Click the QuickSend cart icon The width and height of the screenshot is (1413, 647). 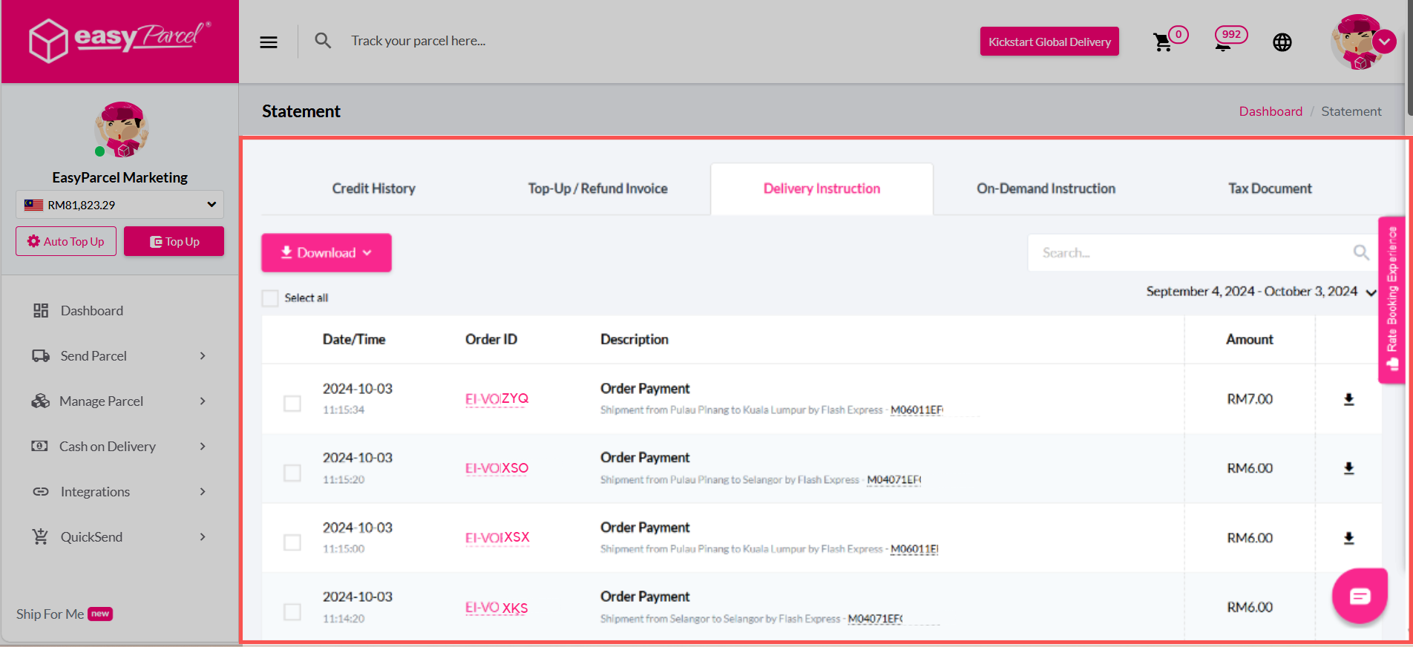coord(40,536)
